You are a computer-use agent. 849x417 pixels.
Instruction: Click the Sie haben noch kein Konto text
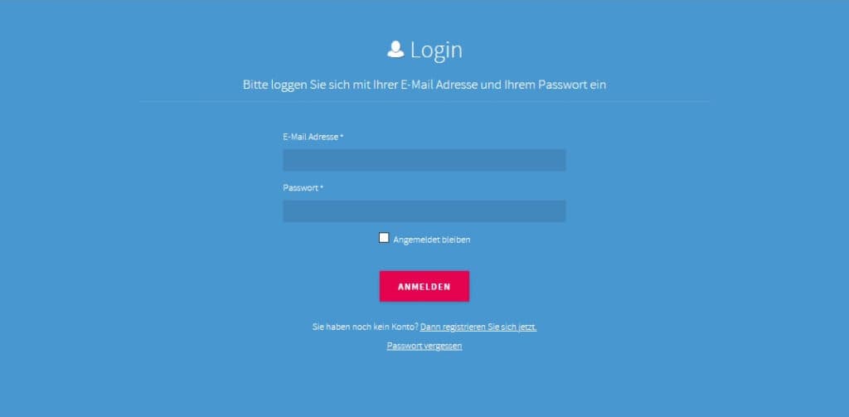366,327
